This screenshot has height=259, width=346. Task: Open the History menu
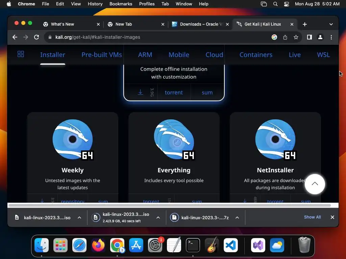(x=95, y=4)
